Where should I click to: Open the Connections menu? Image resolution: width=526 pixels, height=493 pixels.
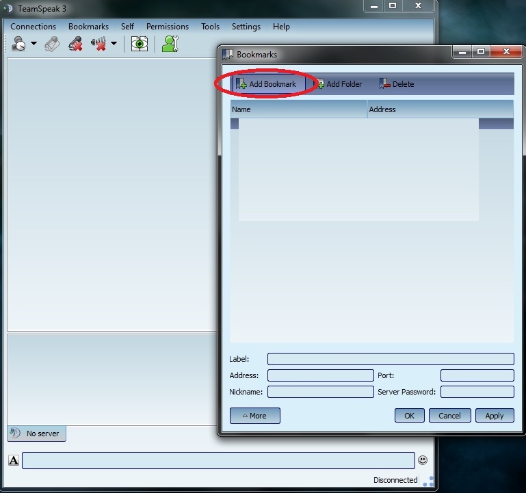click(34, 27)
